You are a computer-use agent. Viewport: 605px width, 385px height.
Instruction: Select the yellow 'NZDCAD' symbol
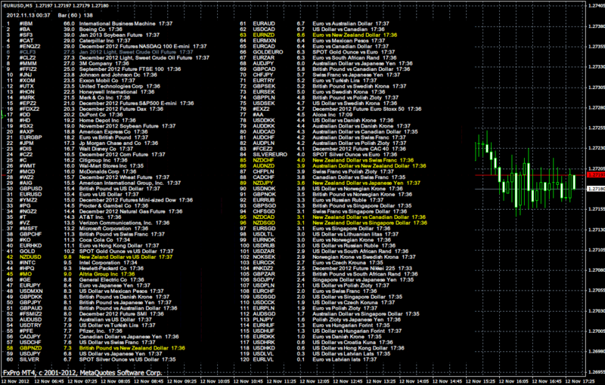coord(263,217)
